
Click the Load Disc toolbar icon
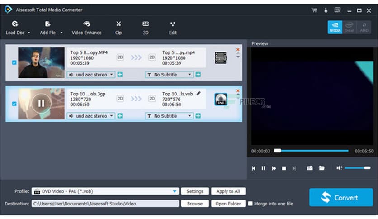tap(15, 24)
